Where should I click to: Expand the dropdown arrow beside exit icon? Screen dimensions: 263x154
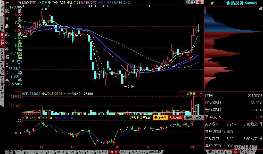(202, 2)
